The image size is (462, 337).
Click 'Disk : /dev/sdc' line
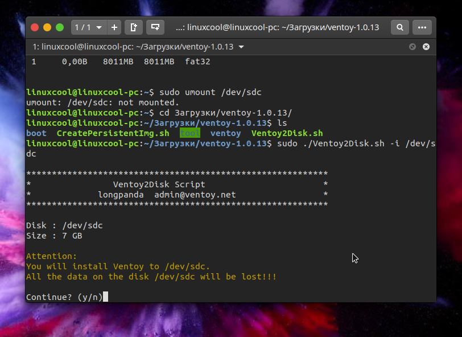tap(64, 225)
